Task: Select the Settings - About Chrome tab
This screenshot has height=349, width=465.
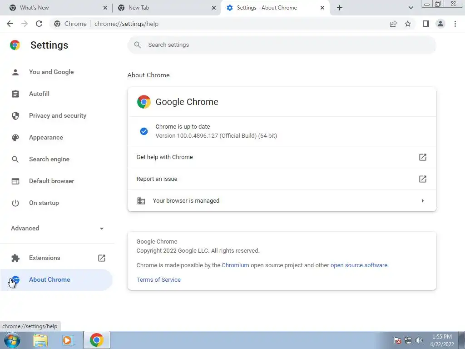Action: pos(275,8)
